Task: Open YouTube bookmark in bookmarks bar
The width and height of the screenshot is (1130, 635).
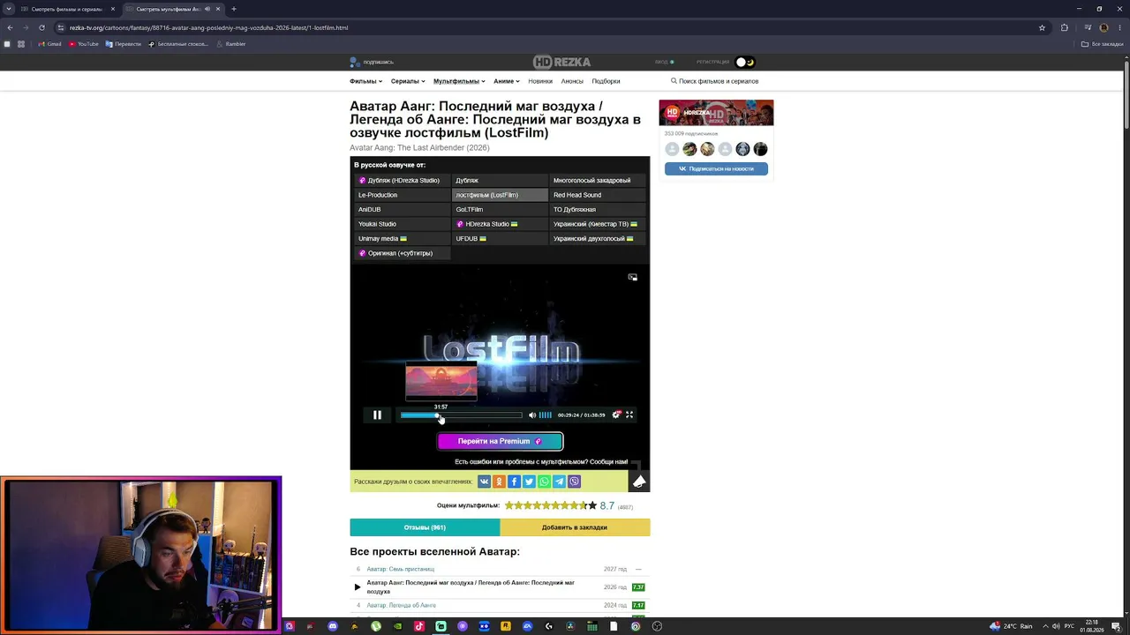Action: tap(84, 44)
